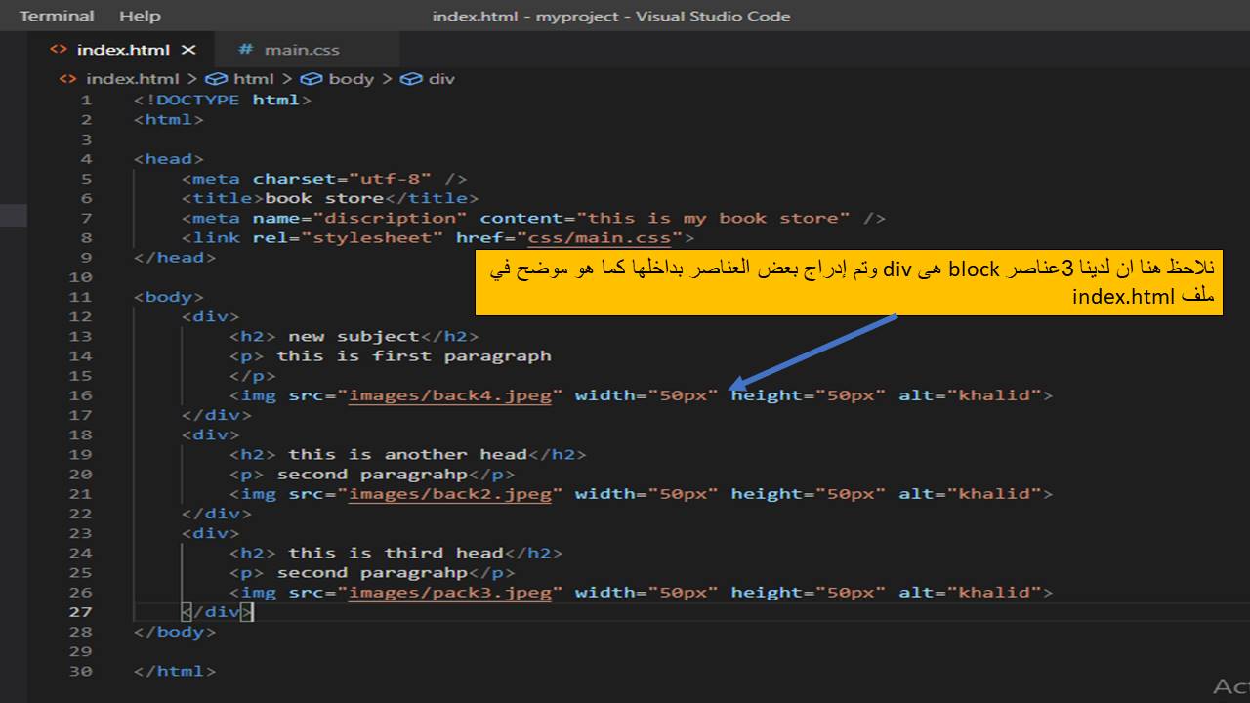Image resolution: width=1250 pixels, height=703 pixels.
Task: Switch to the index.html tab
Action: pyautogui.click(x=123, y=49)
